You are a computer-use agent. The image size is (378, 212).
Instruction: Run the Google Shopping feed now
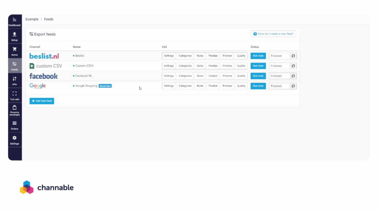(258, 86)
